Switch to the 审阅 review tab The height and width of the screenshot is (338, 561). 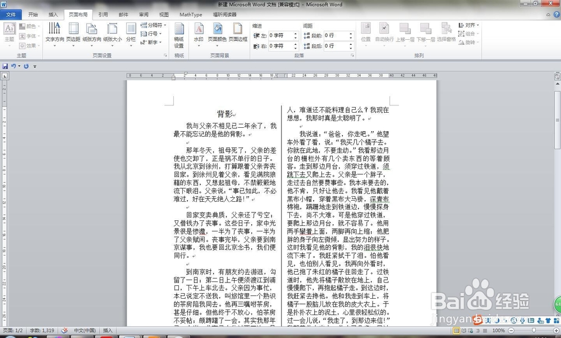(144, 15)
